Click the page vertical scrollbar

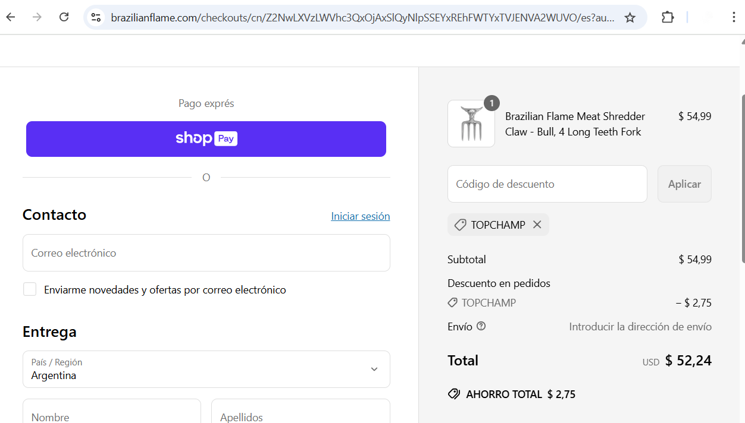pos(742,178)
